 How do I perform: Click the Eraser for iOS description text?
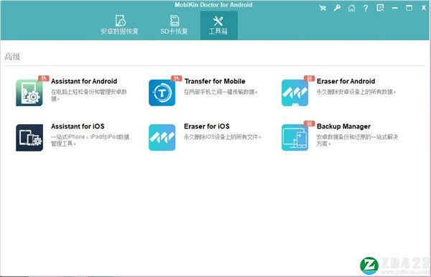point(223,137)
